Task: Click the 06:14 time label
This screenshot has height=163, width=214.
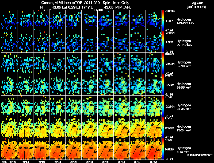Action: [x=25, y=162]
